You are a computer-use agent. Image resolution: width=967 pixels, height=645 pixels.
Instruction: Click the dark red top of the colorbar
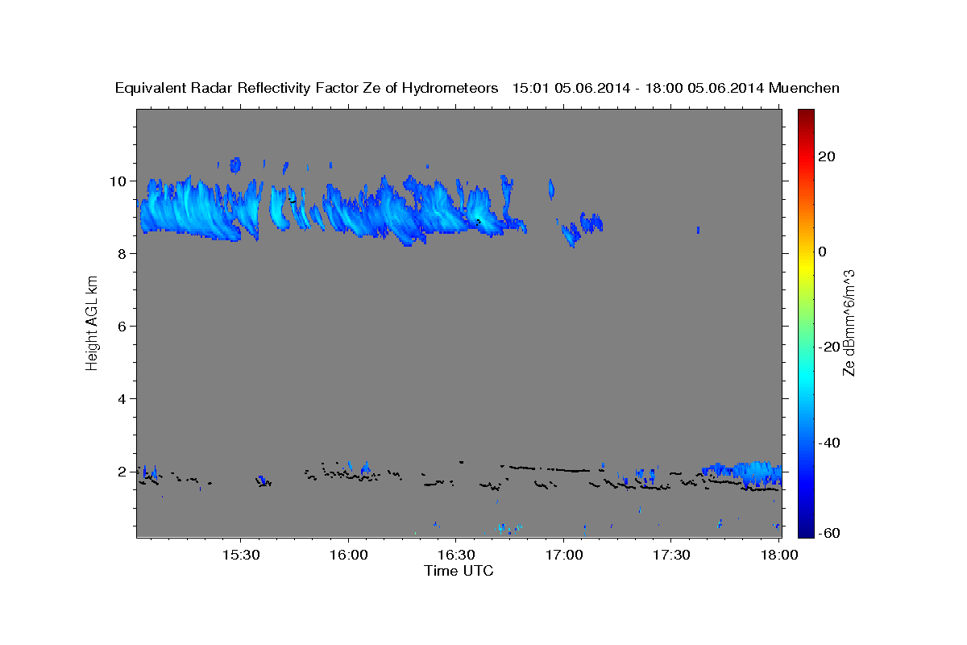pos(804,114)
